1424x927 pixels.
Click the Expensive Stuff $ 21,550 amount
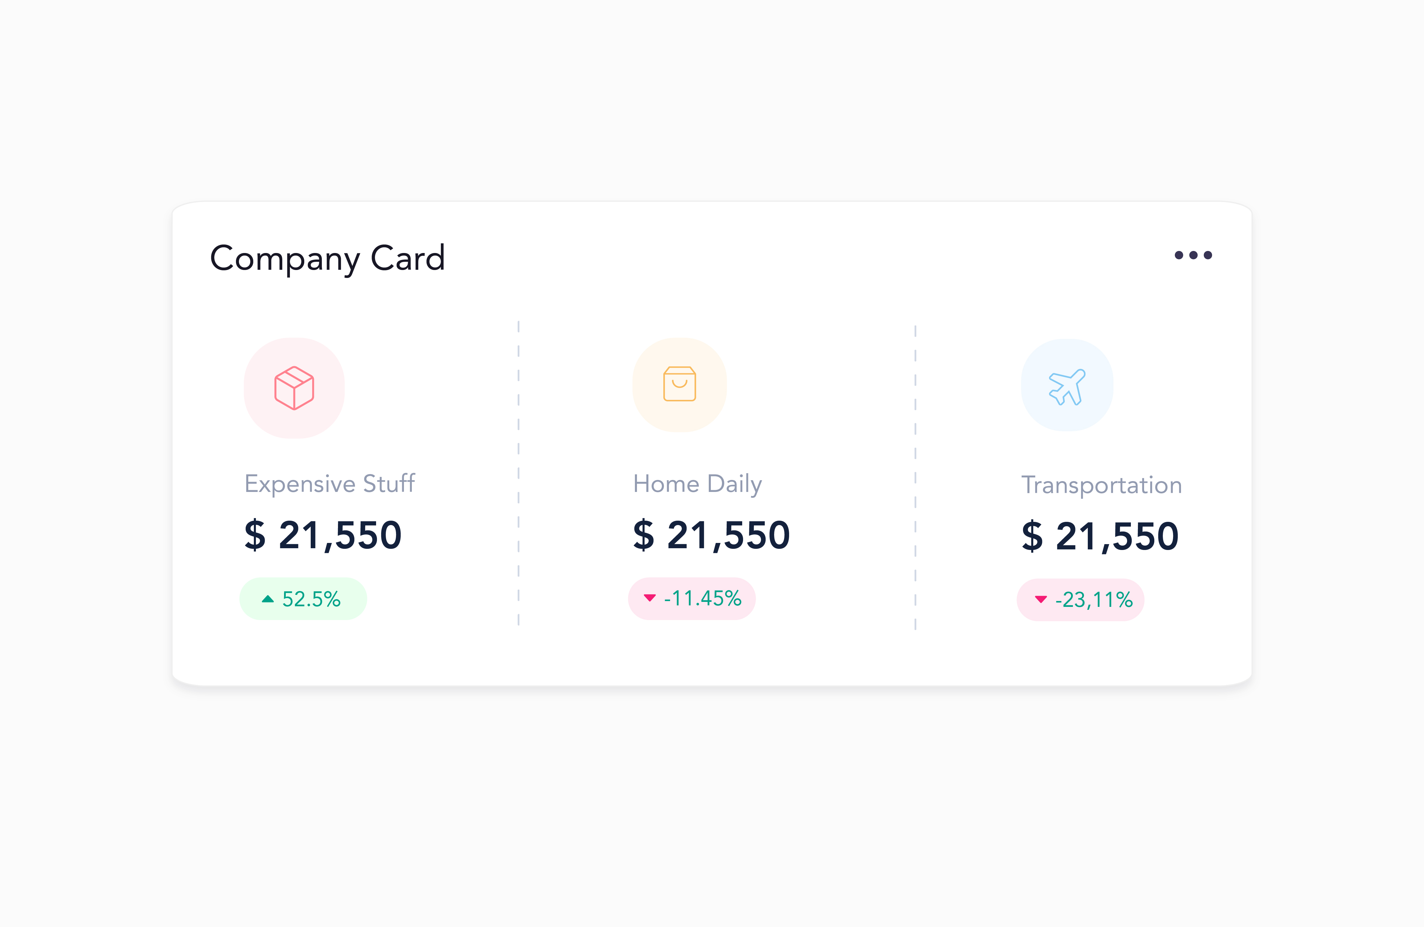pyautogui.click(x=323, y=535)
